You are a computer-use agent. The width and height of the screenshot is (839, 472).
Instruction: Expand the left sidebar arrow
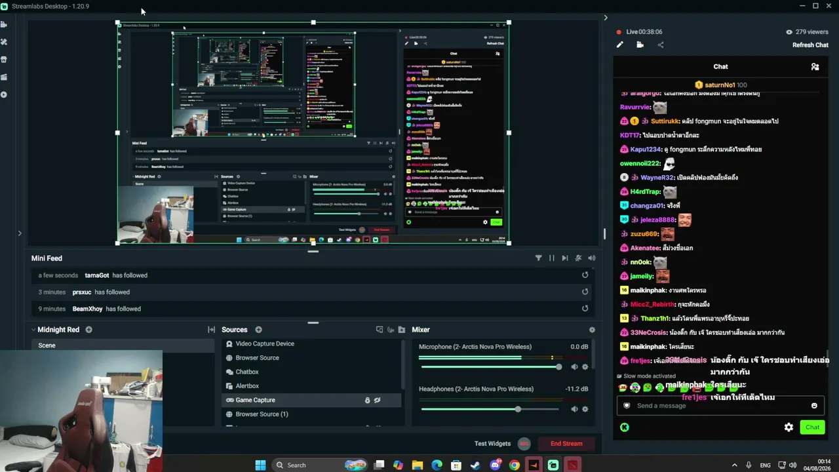(20, 233)
